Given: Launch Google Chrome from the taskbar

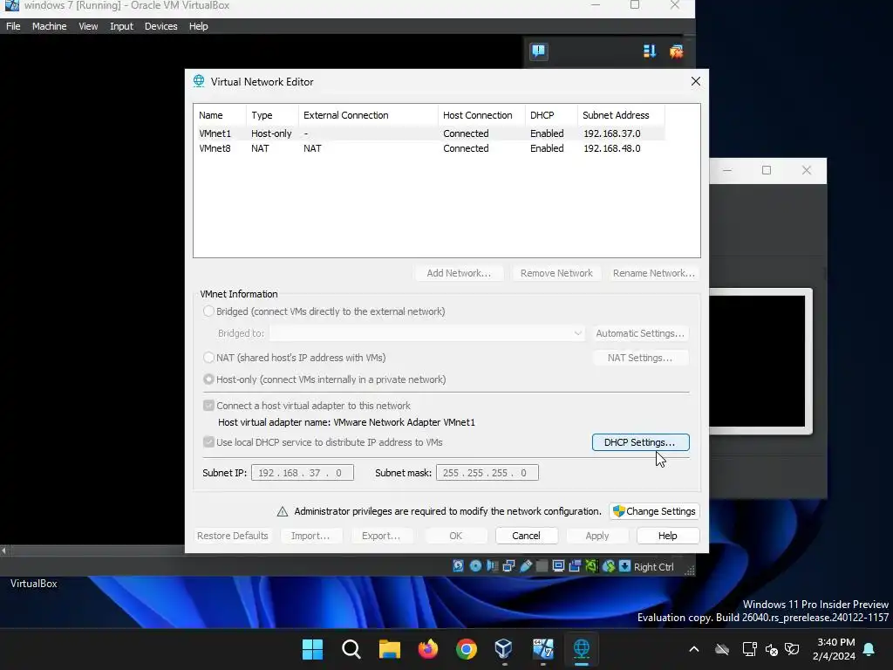Looking at the screenshot, I should (x=466, y=649).
